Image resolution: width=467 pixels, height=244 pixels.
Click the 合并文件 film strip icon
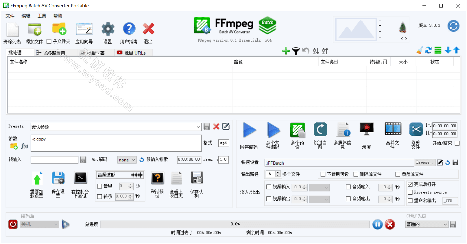(x=393, y=129)
